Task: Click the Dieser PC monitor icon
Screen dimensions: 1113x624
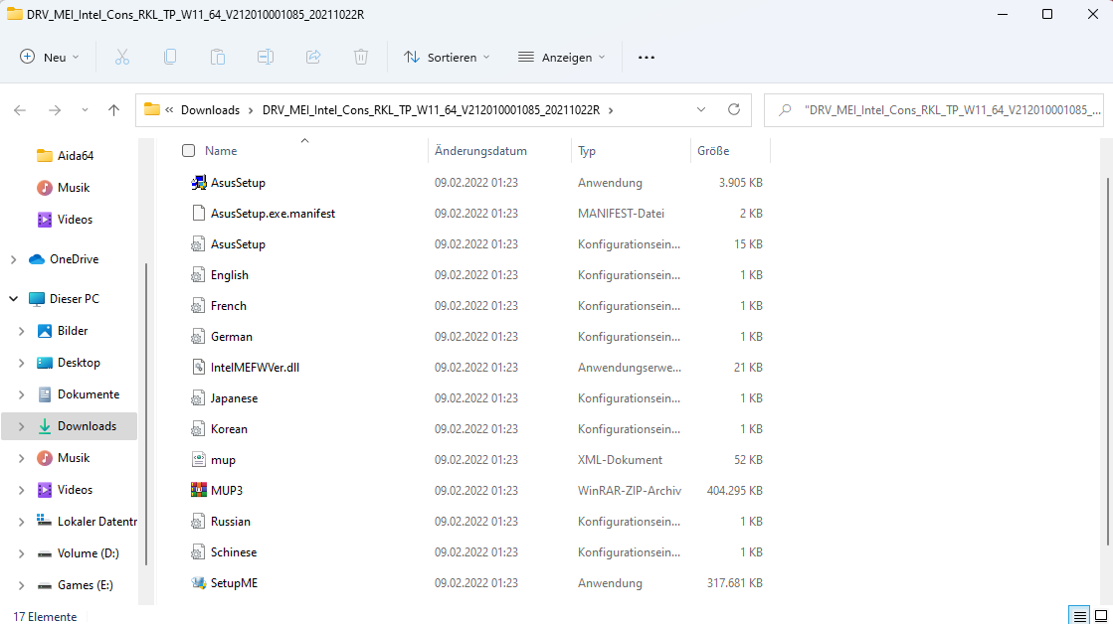Action: pos(36,299)
